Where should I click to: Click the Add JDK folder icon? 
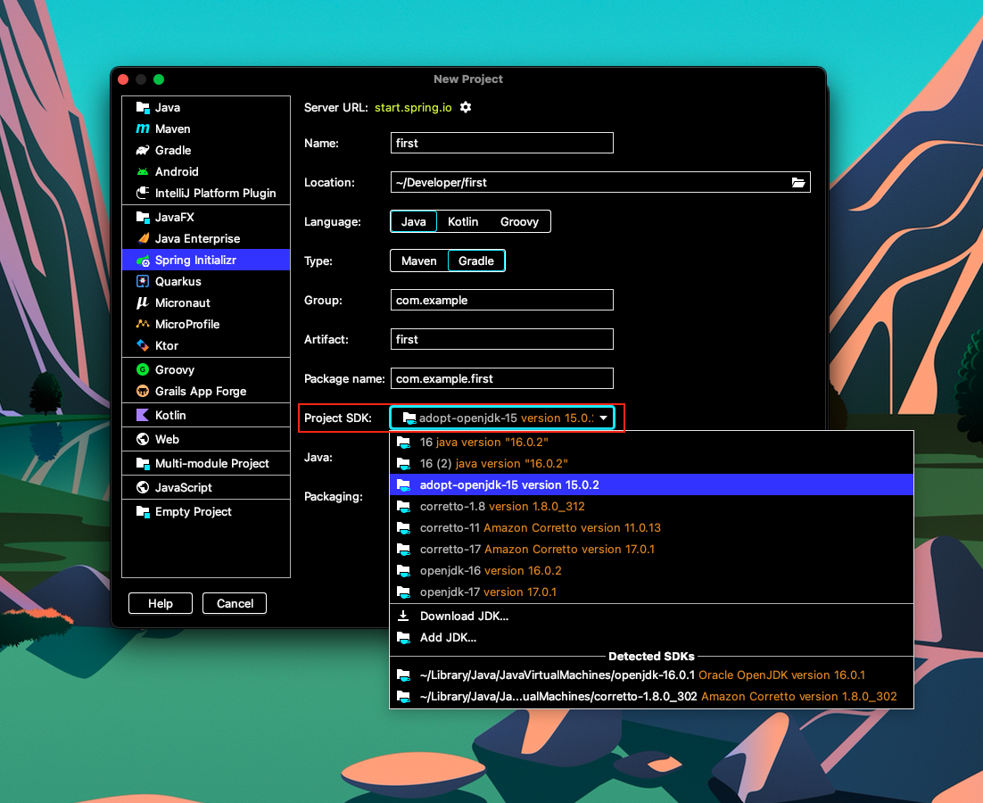tap(403, 638)
